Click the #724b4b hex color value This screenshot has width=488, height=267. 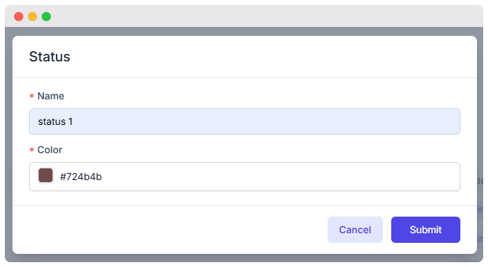(x=81, y=177)
